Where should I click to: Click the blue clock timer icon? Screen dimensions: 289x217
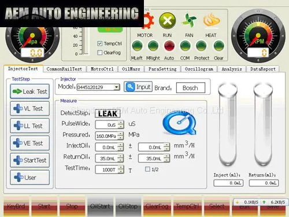point(180,123)
